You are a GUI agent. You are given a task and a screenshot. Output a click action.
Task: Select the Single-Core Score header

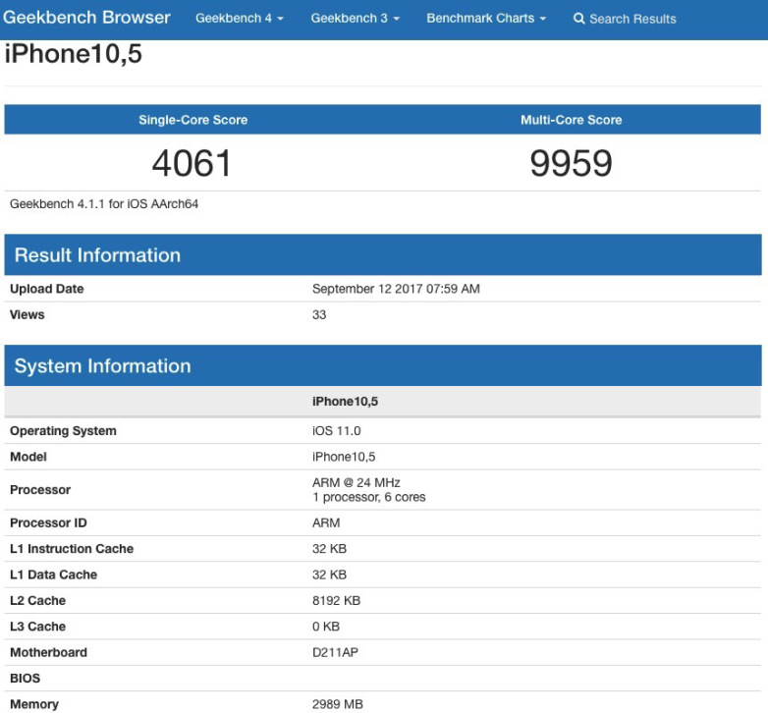(x=192, y=120)
